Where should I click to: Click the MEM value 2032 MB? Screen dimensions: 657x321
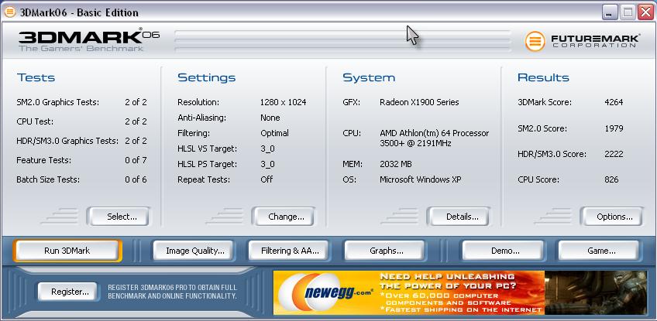click(396, 164)
